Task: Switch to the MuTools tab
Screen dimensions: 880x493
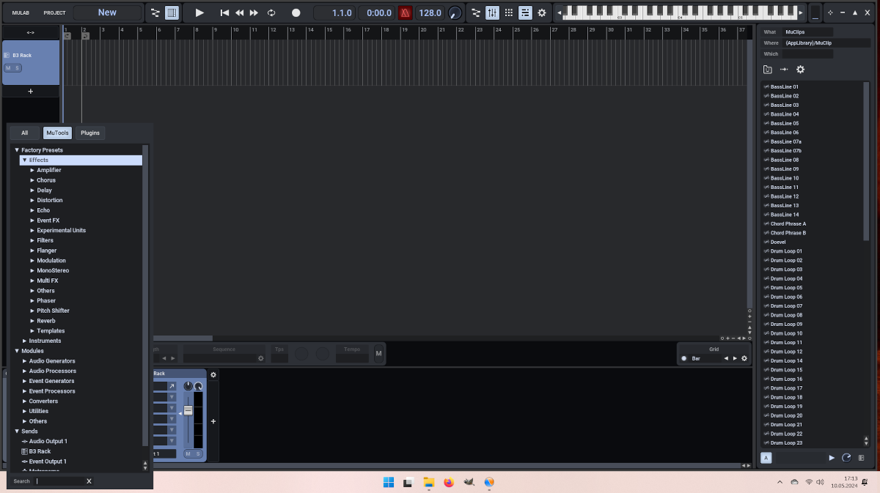Action: [57, 133]
